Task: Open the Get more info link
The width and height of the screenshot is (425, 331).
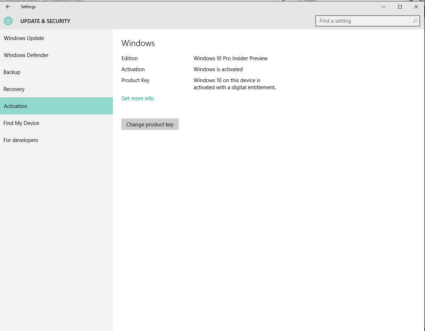Action: point(138,98)
